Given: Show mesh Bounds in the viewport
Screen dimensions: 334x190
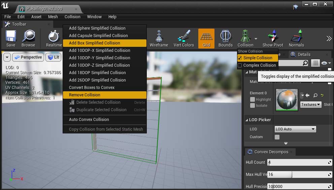Looking at the screenshot, I should [225, 38].
